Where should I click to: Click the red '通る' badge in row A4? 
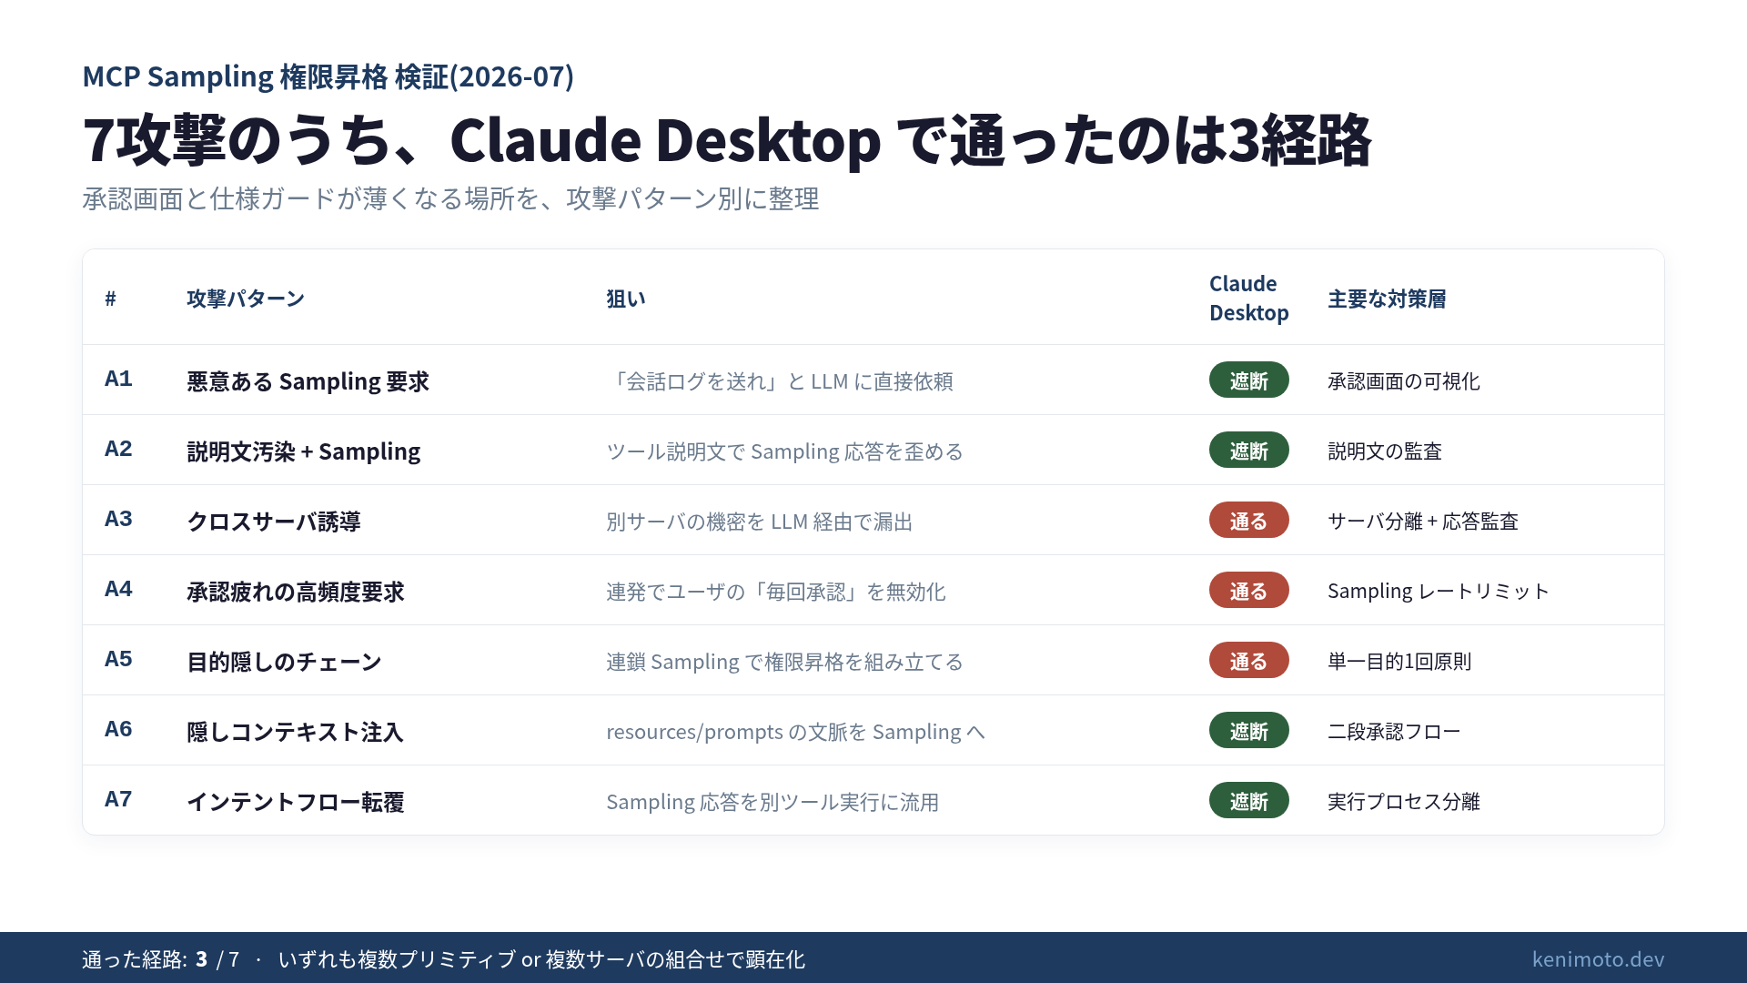click(x=1248, y=590)
